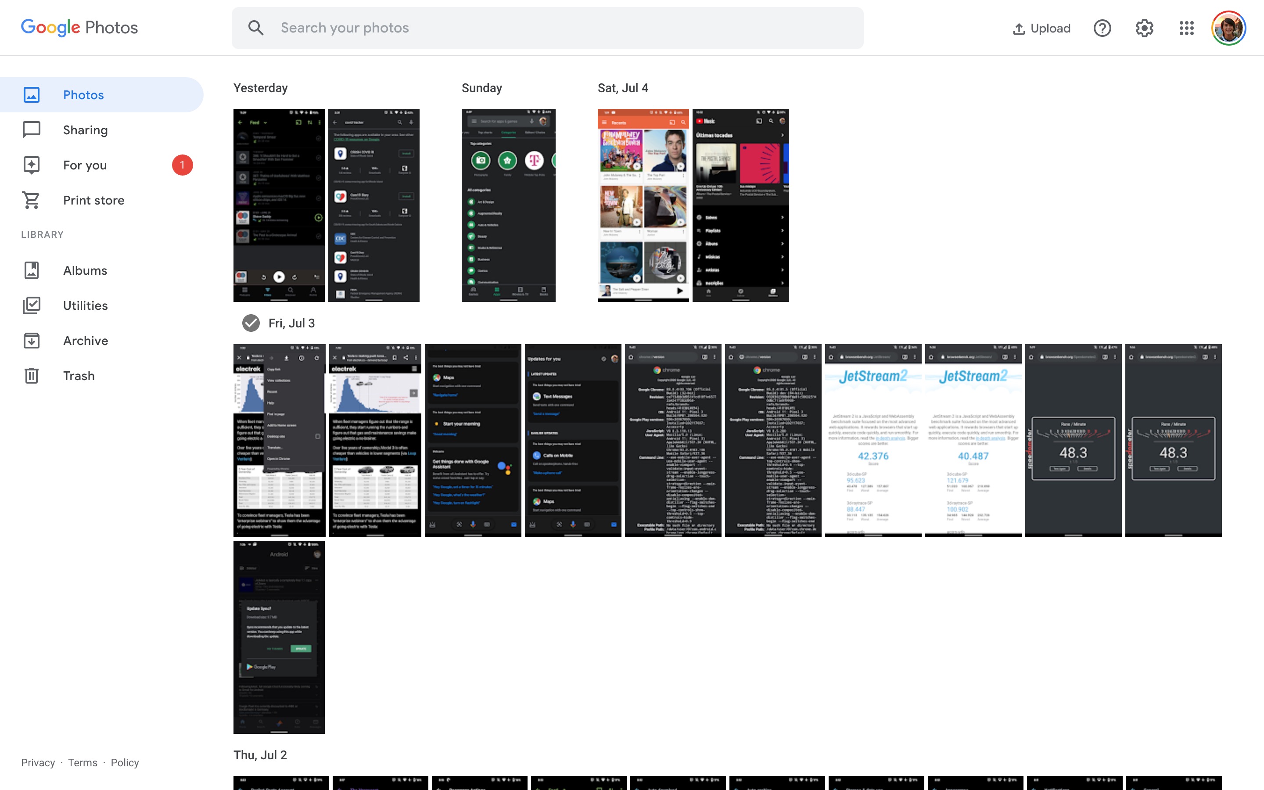Viewport: 1264px width, 790px height.
Task: Navigate to the Sharing section
Action: [85, 129]
